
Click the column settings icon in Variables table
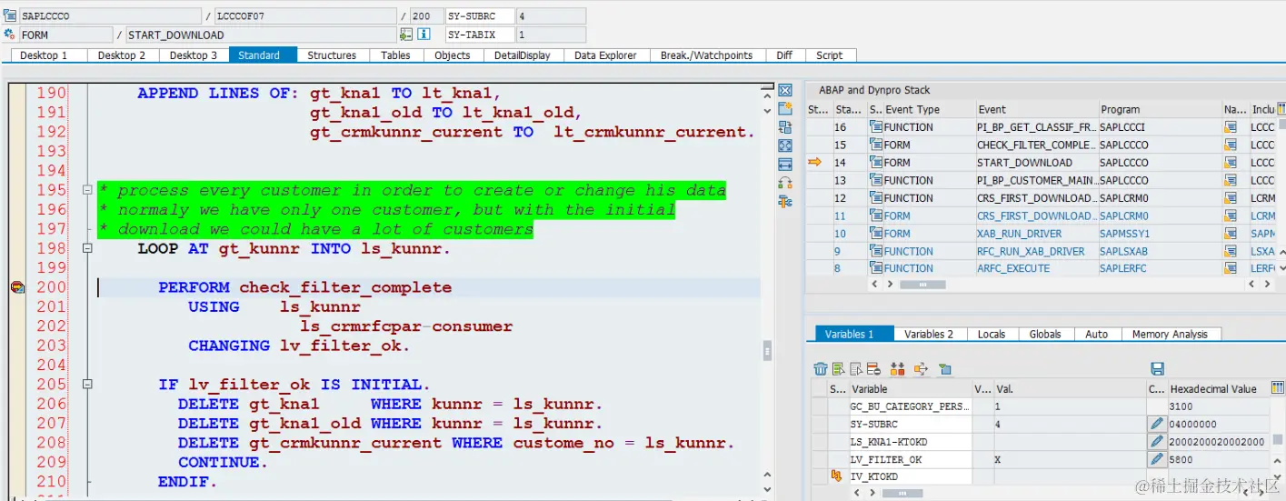coord(1278,388)
